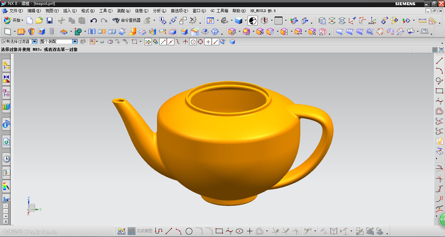Toggle the Intersection snap option
Viewport: 445px width, 237px height.
(185, 42)
